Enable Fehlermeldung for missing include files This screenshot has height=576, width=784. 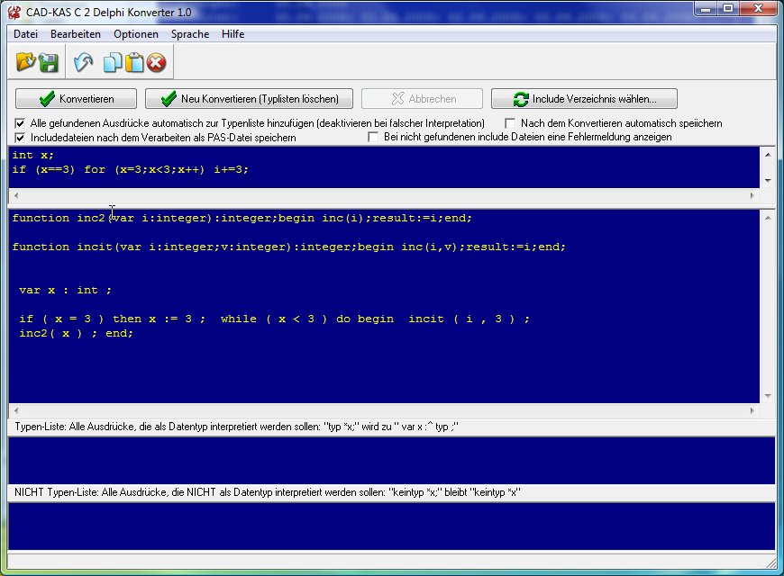(374, 137)
